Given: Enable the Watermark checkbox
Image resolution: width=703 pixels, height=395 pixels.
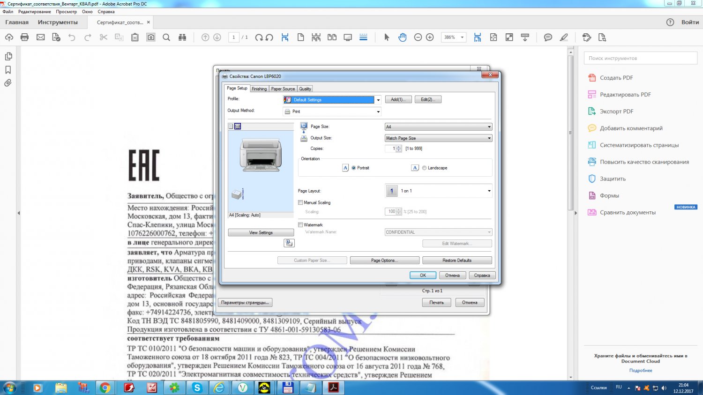Looking at the screenshot, I should coord(301,225).
